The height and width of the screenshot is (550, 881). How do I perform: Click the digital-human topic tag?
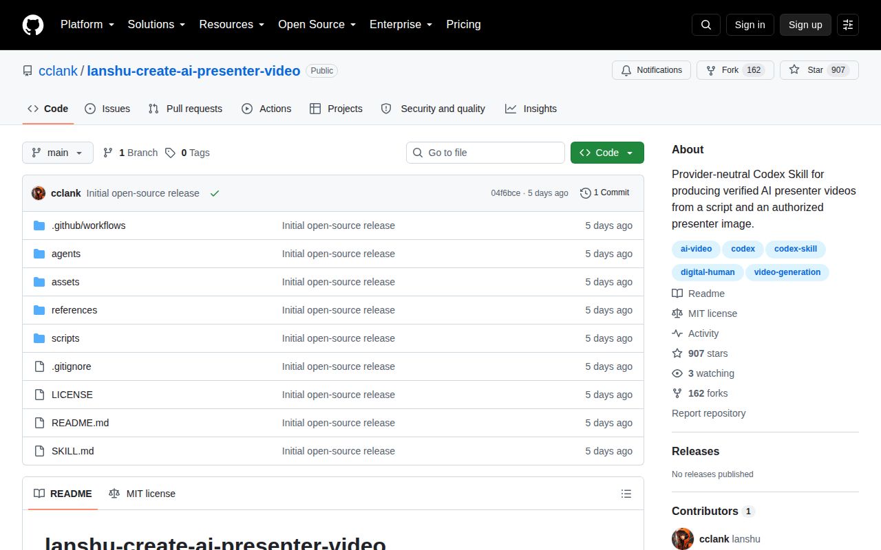tap(708, 272)
